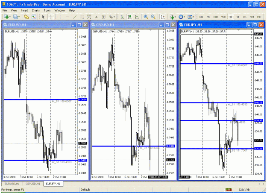267x193 pixels.
Task: Switch to Bar Chart display
Action: (x=122, y=17)
